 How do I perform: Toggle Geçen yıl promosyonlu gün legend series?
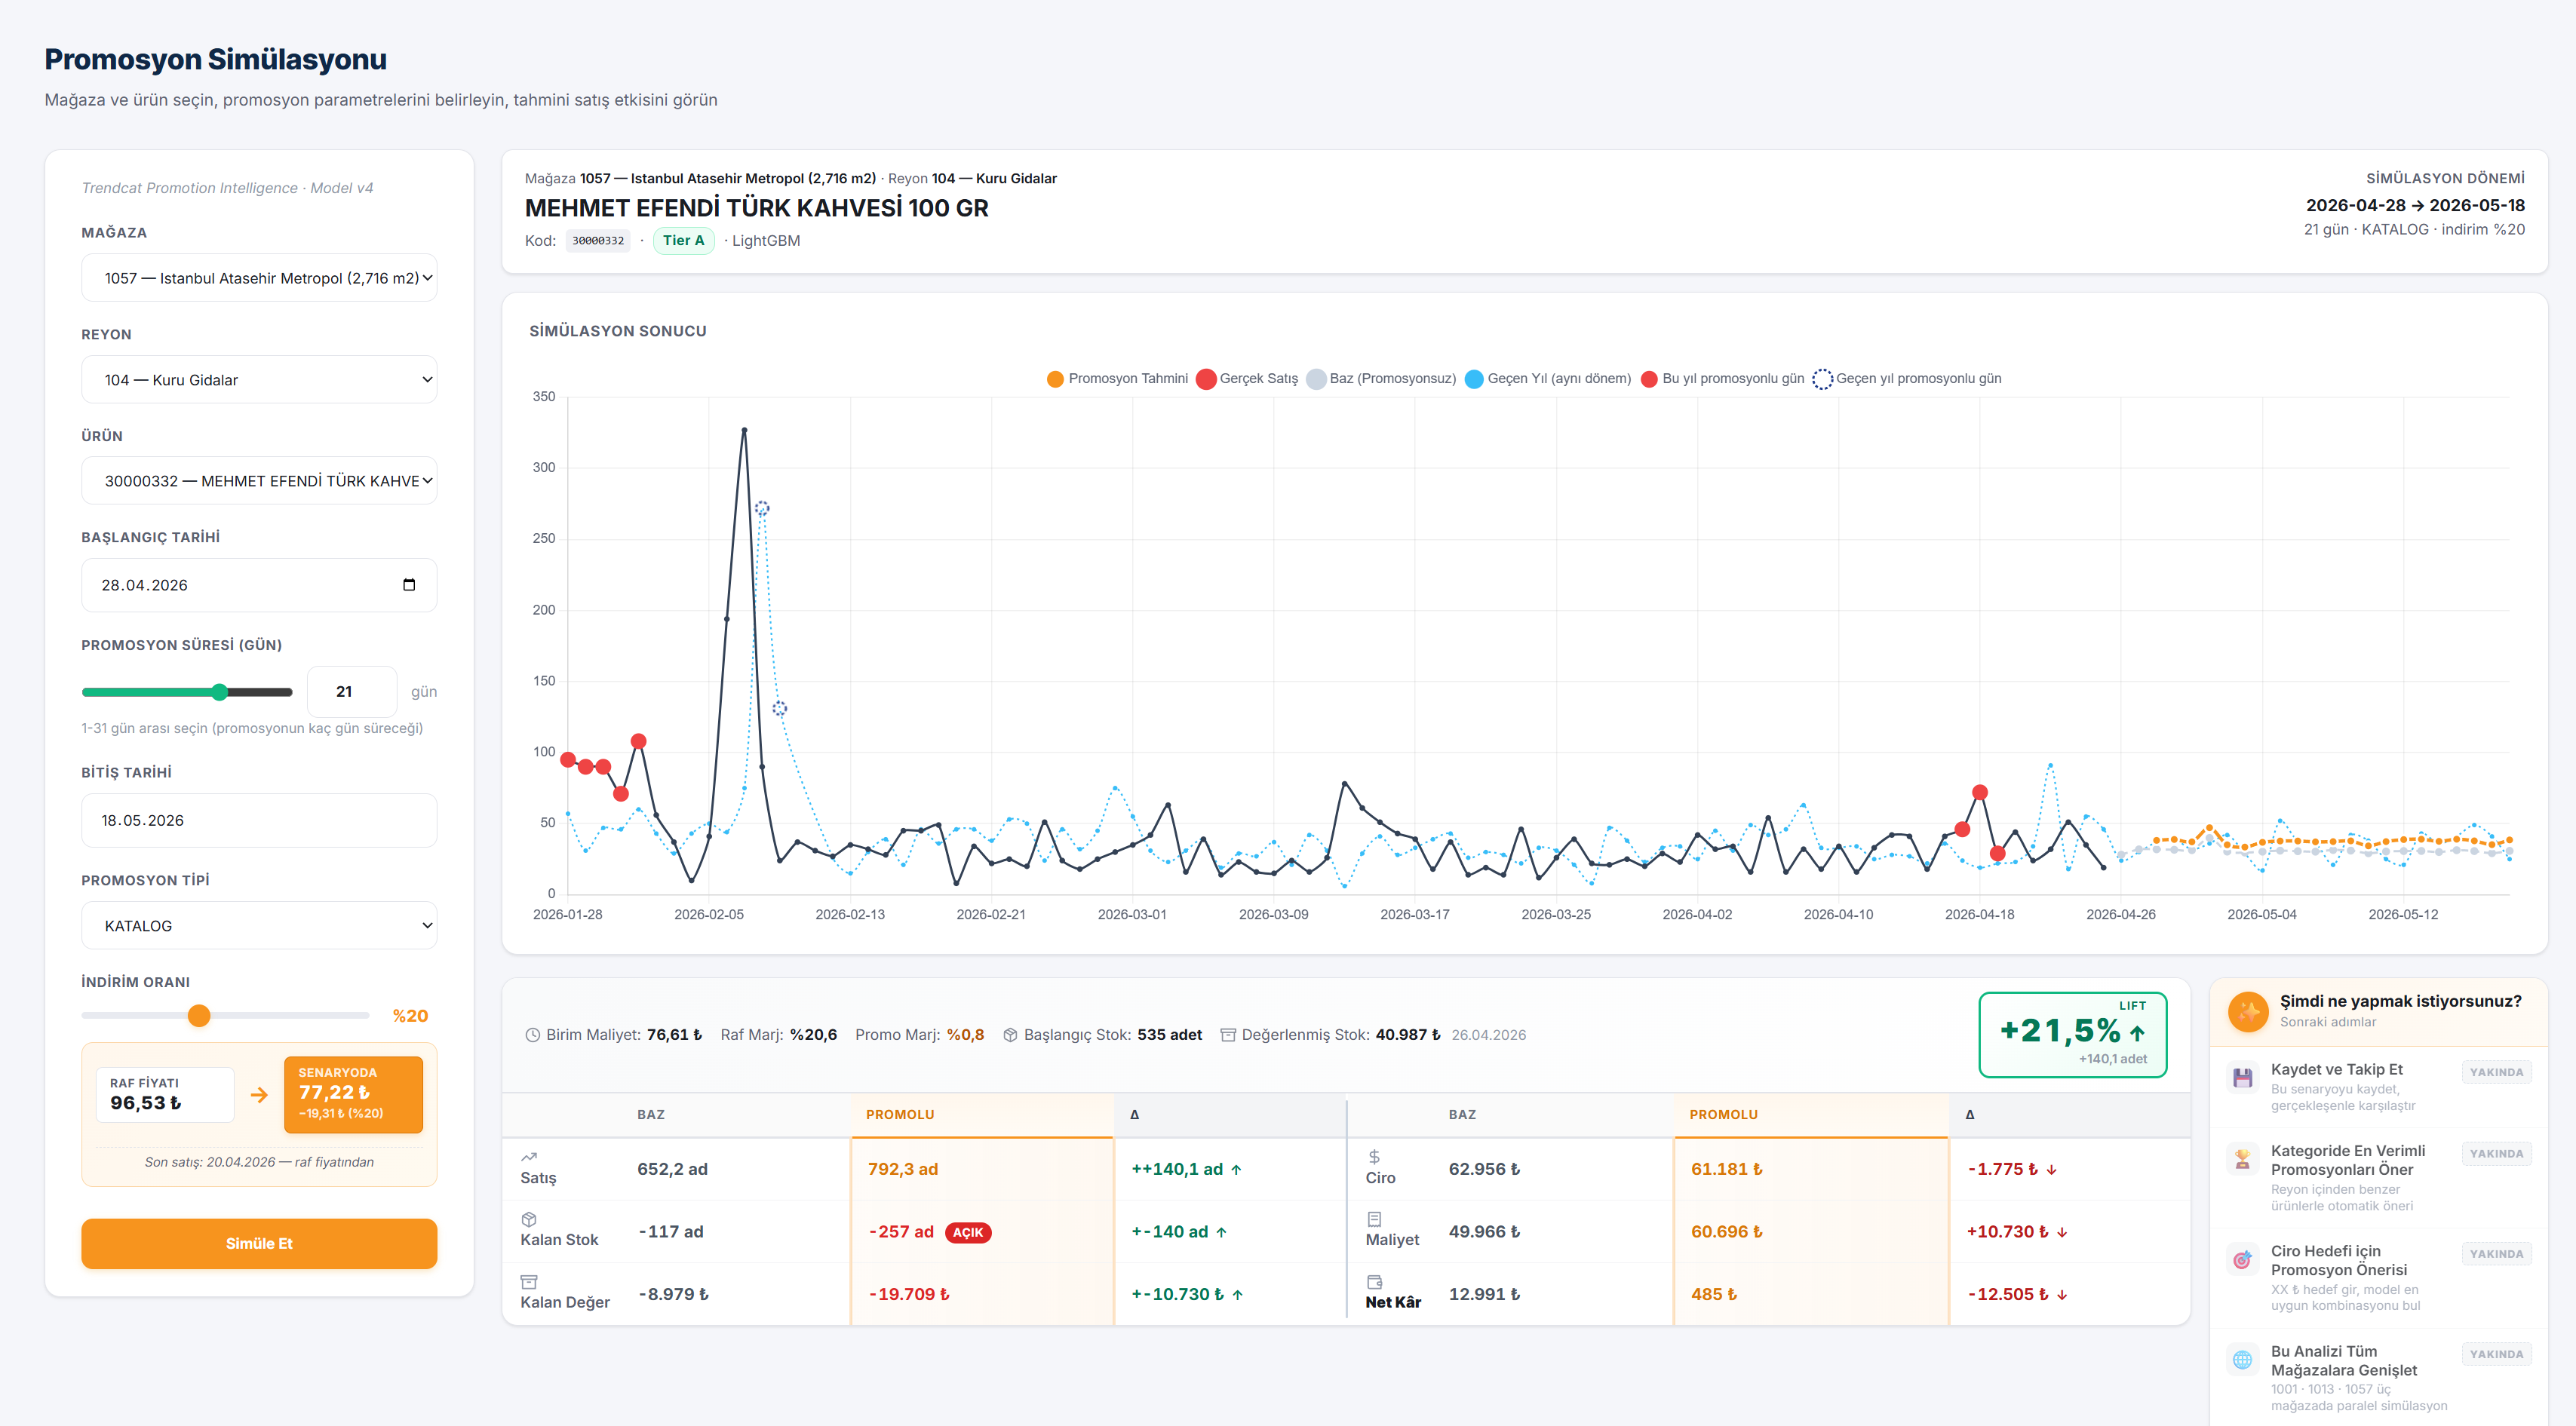coord(1907,379)
